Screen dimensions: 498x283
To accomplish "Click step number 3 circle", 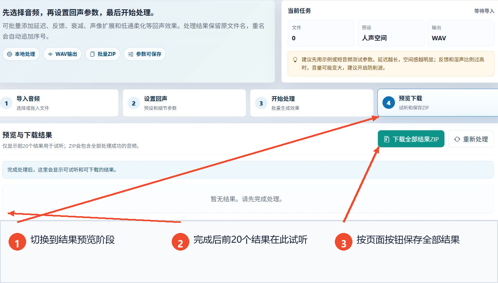I will [261, 103].
